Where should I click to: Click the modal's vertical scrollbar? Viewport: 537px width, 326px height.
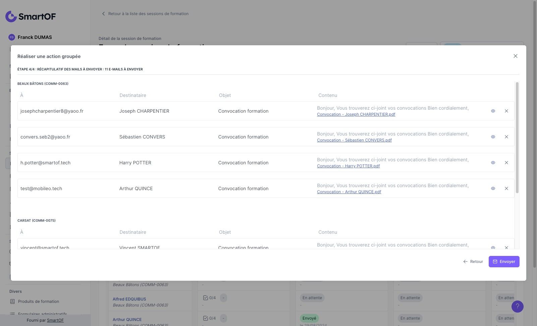(517, 138)
